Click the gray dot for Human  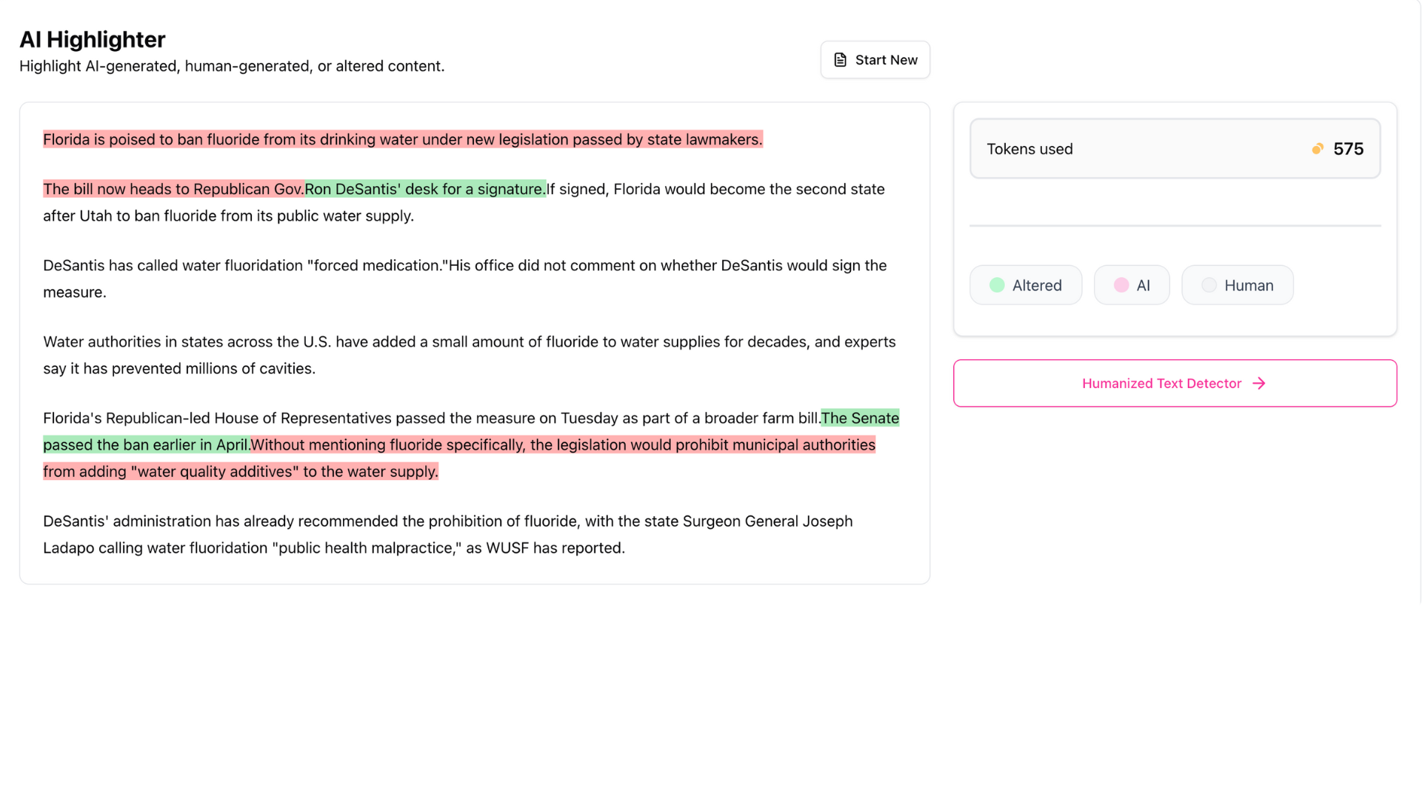click(x=1209, y=285)
